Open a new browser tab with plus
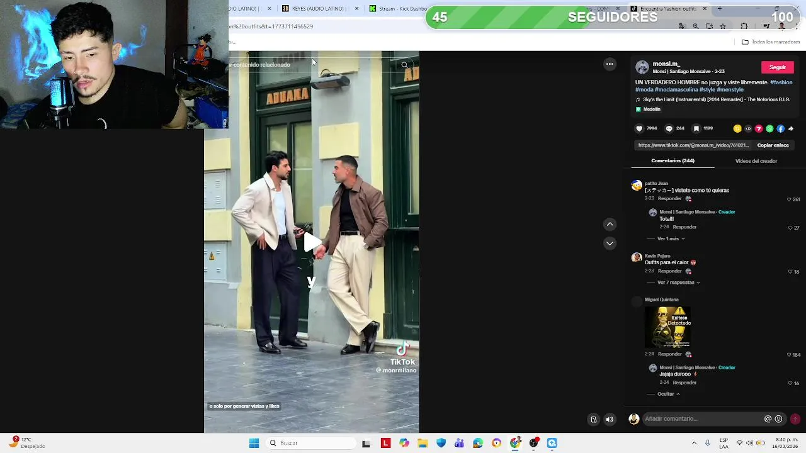 [x=720, y=9]
